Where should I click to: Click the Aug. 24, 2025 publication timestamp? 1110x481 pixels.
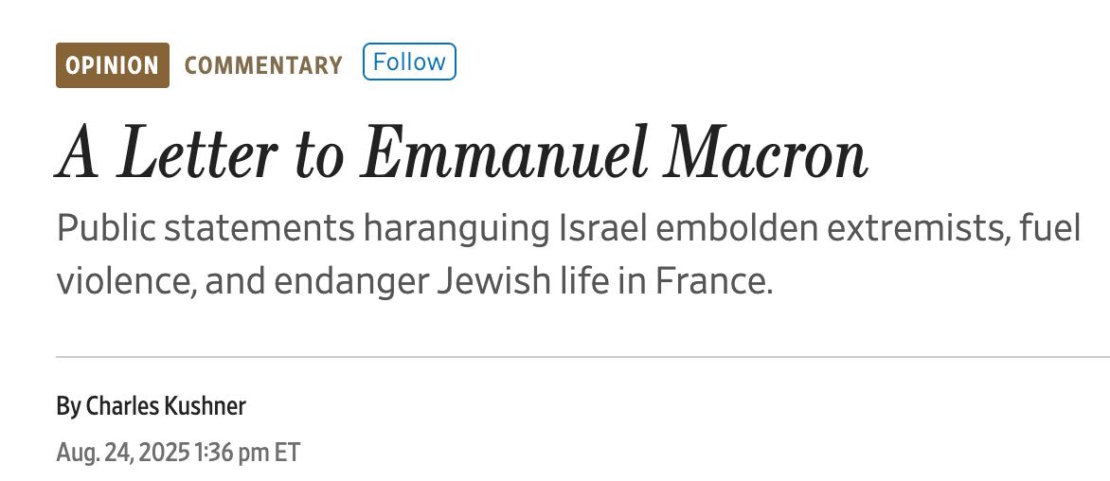[x=178, y=453]
